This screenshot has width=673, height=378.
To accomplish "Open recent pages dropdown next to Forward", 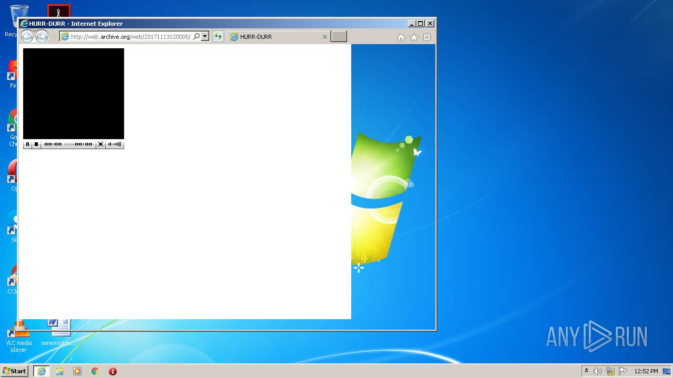I will (x=53, y=37).
